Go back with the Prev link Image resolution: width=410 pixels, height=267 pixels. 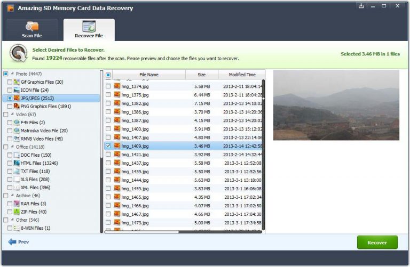(x=18, y=242)
